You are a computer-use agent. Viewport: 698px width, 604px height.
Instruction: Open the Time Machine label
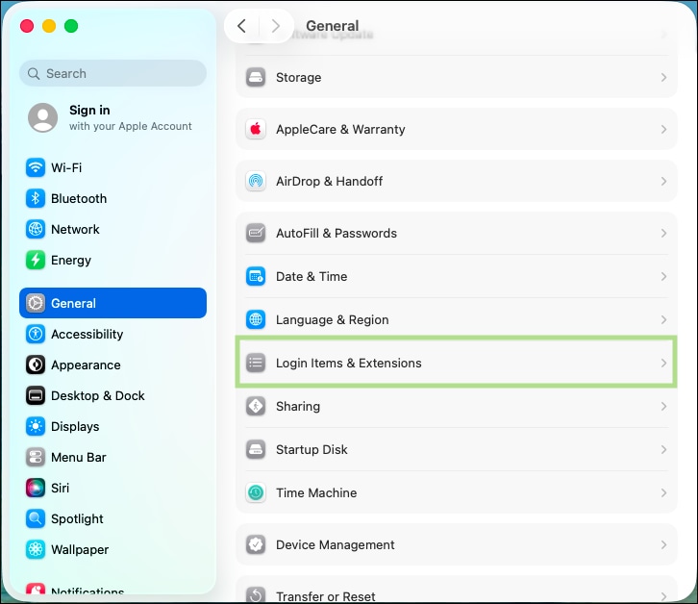tap(316, 492)
